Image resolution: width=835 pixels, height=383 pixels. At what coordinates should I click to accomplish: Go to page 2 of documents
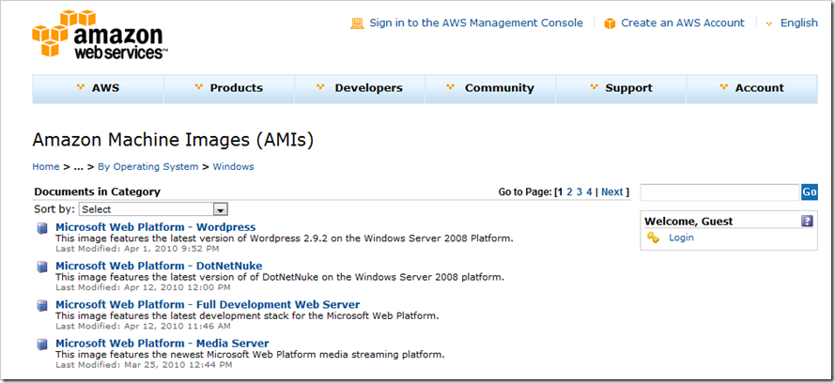pos(569,192)
